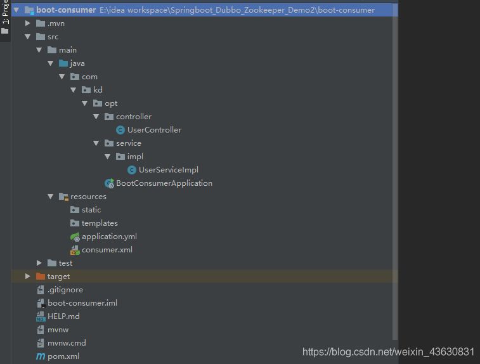Image resolution: width=480 pixels, height=364 pixels.
Task: Click the boot-consumer module folder icon
Action: click(29, 10)
